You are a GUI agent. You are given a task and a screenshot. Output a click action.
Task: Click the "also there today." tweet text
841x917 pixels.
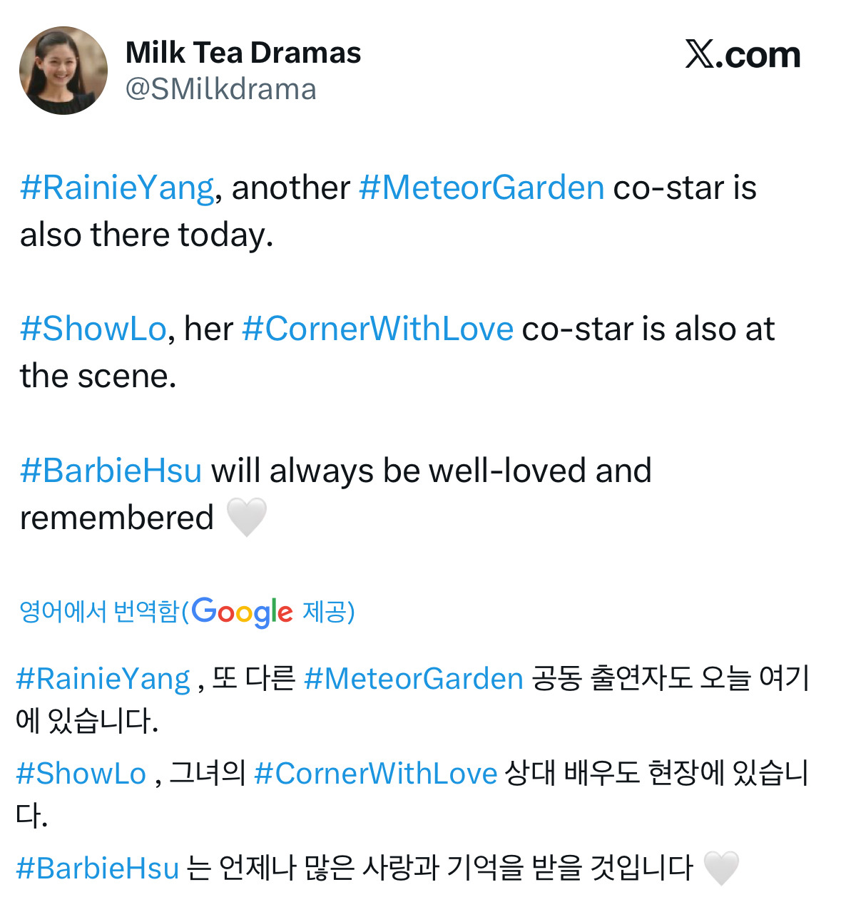(147, 235)
